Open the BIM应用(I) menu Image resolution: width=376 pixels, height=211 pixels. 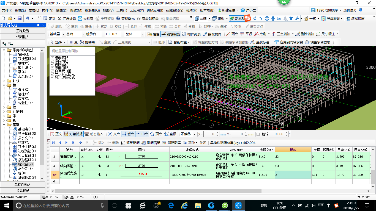coord(155,10)
